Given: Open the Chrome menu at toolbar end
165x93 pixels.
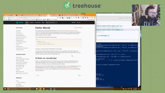Looking at the screenshot, I should coord(95,18).
